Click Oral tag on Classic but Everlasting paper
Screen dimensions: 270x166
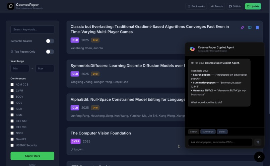(x=95, y=40)
